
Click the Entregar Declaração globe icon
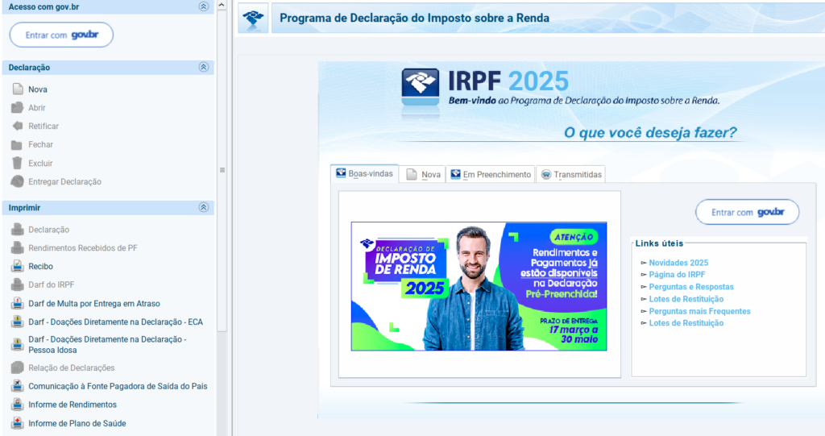pos(18,181)
